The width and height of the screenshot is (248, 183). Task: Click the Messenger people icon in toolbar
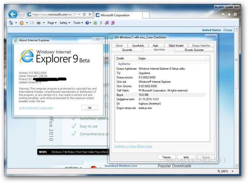pos(95,23)
